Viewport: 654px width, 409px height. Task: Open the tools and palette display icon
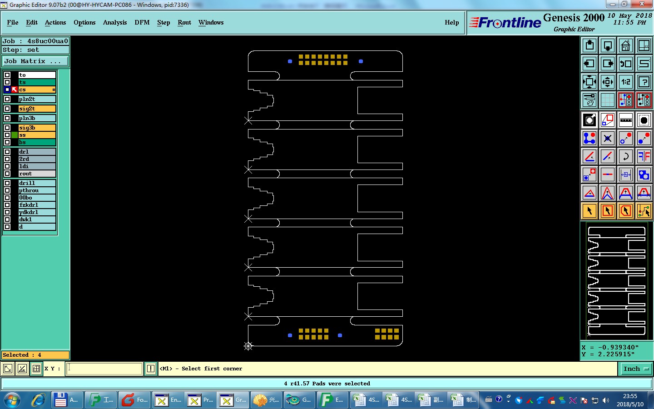[590, 100]
